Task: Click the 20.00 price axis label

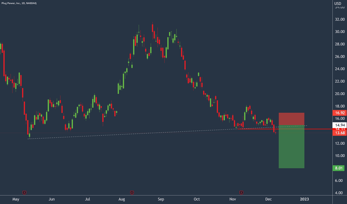Action: [x=340, y=94]
